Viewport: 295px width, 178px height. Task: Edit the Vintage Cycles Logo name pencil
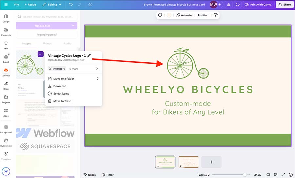point(89,56)
